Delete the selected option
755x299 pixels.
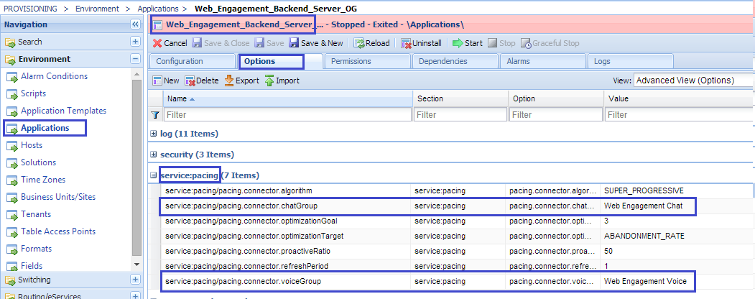[202, 80]
